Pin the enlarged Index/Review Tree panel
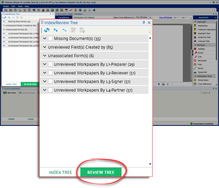Screen dimensions: 219x188 click(x=144, y=22)
